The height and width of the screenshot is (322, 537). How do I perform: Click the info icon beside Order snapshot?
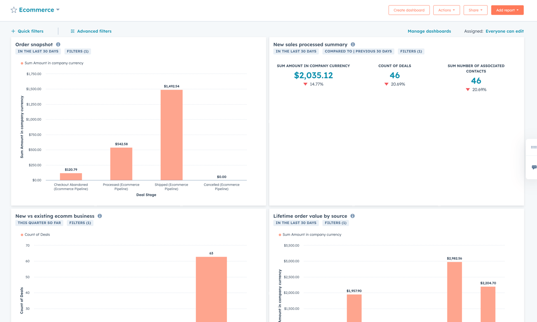pyautogui.click(x=58, y=45)
